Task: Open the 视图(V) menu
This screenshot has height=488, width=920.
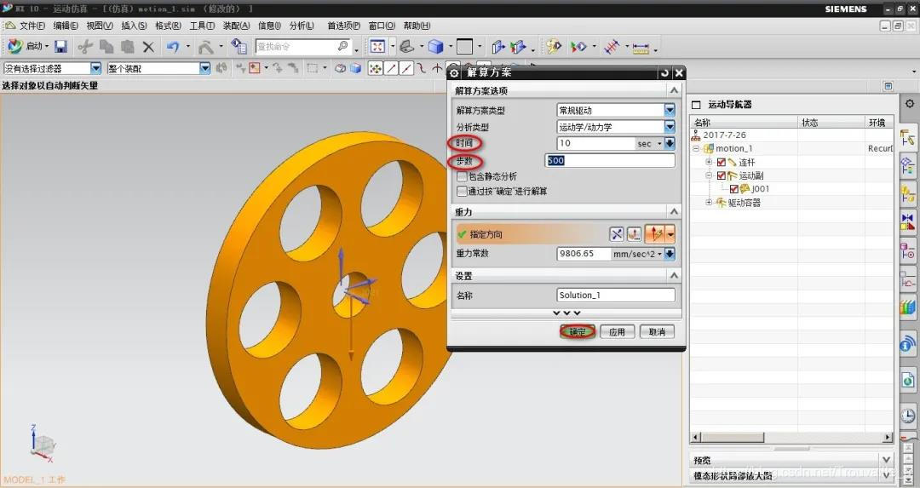Action: 99,26
